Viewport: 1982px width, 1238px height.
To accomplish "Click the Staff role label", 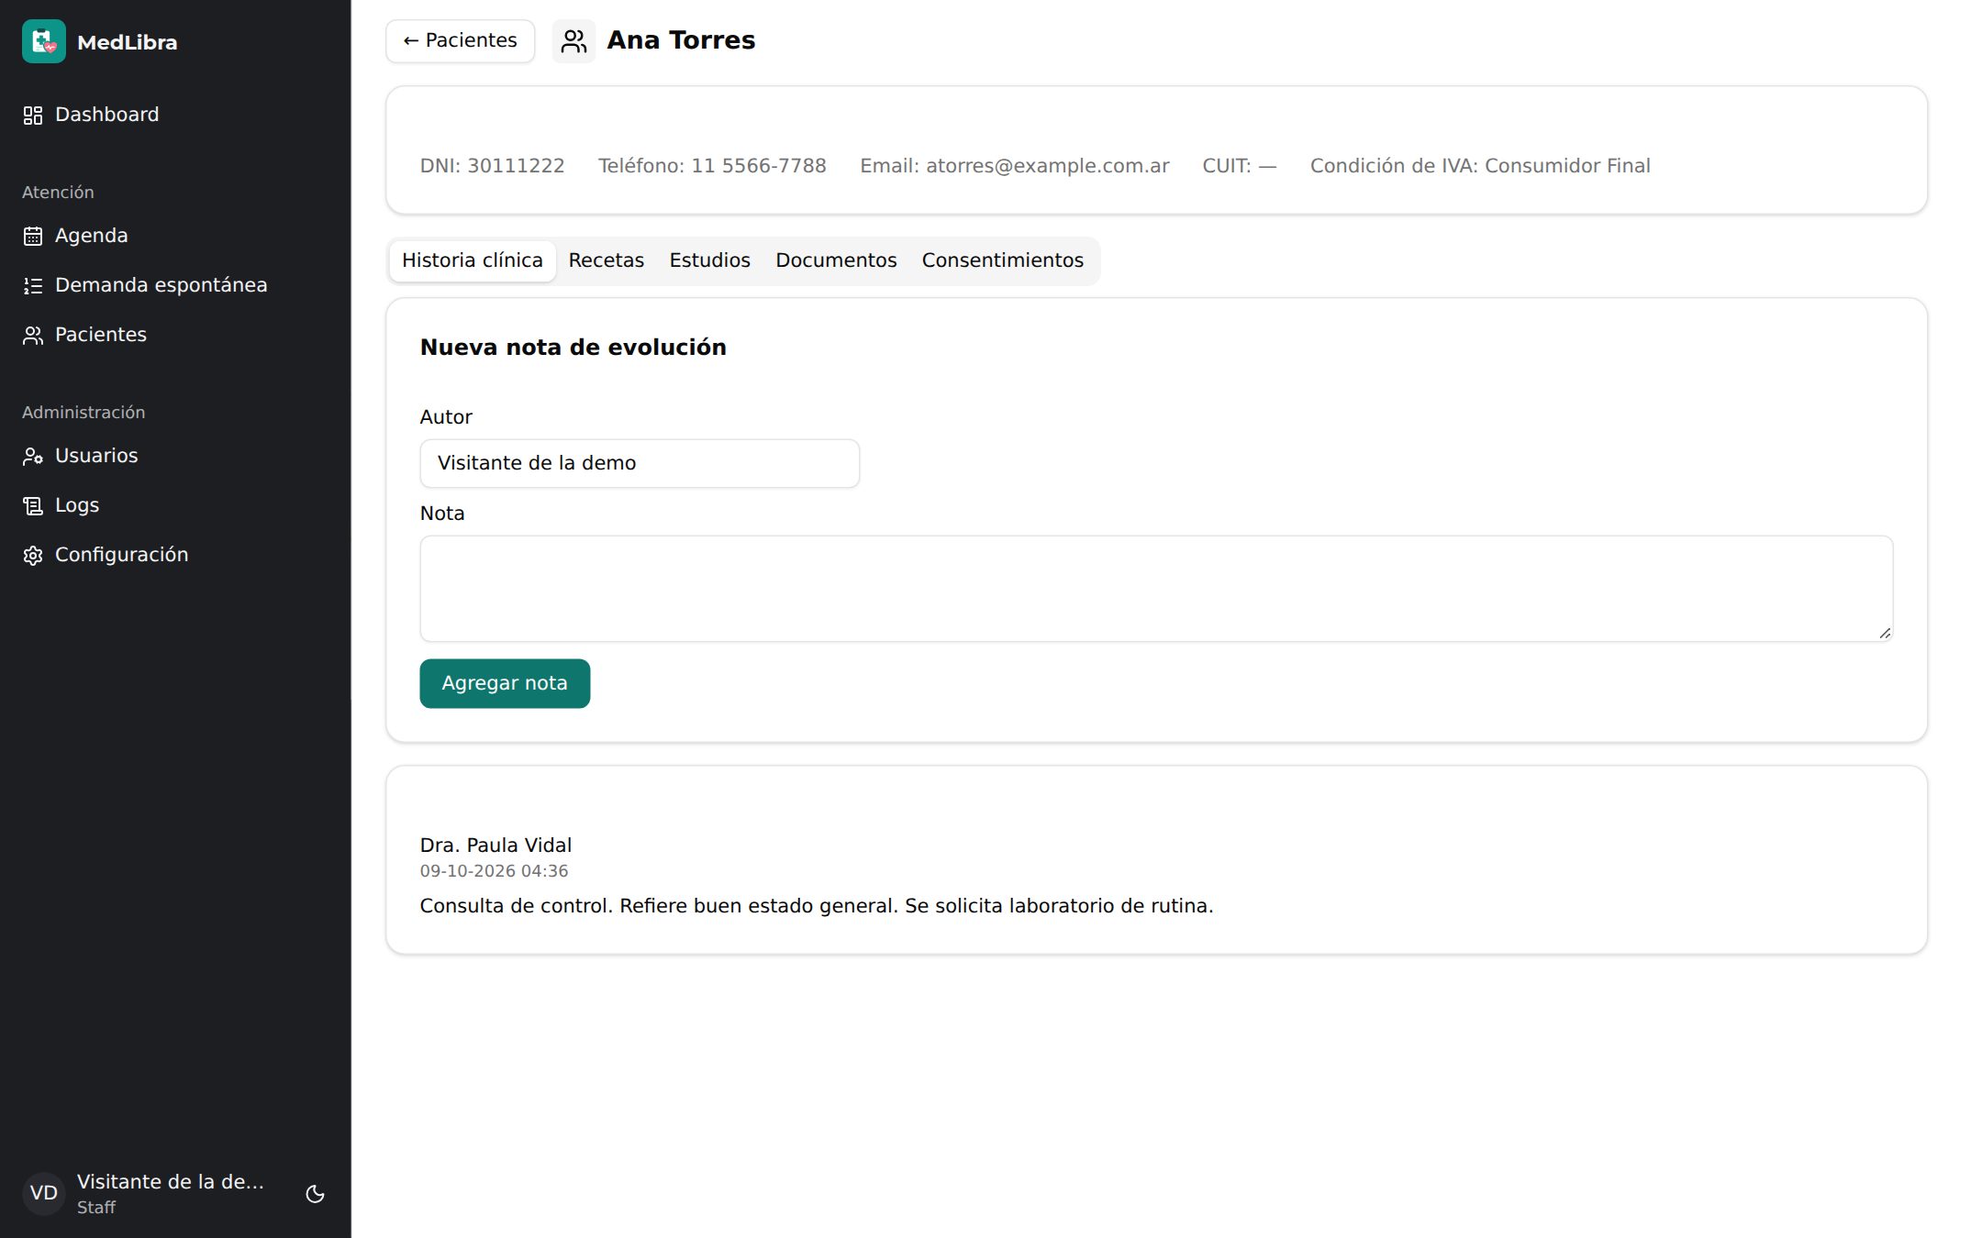I will pyautogui.click(x=96, y=1208).
